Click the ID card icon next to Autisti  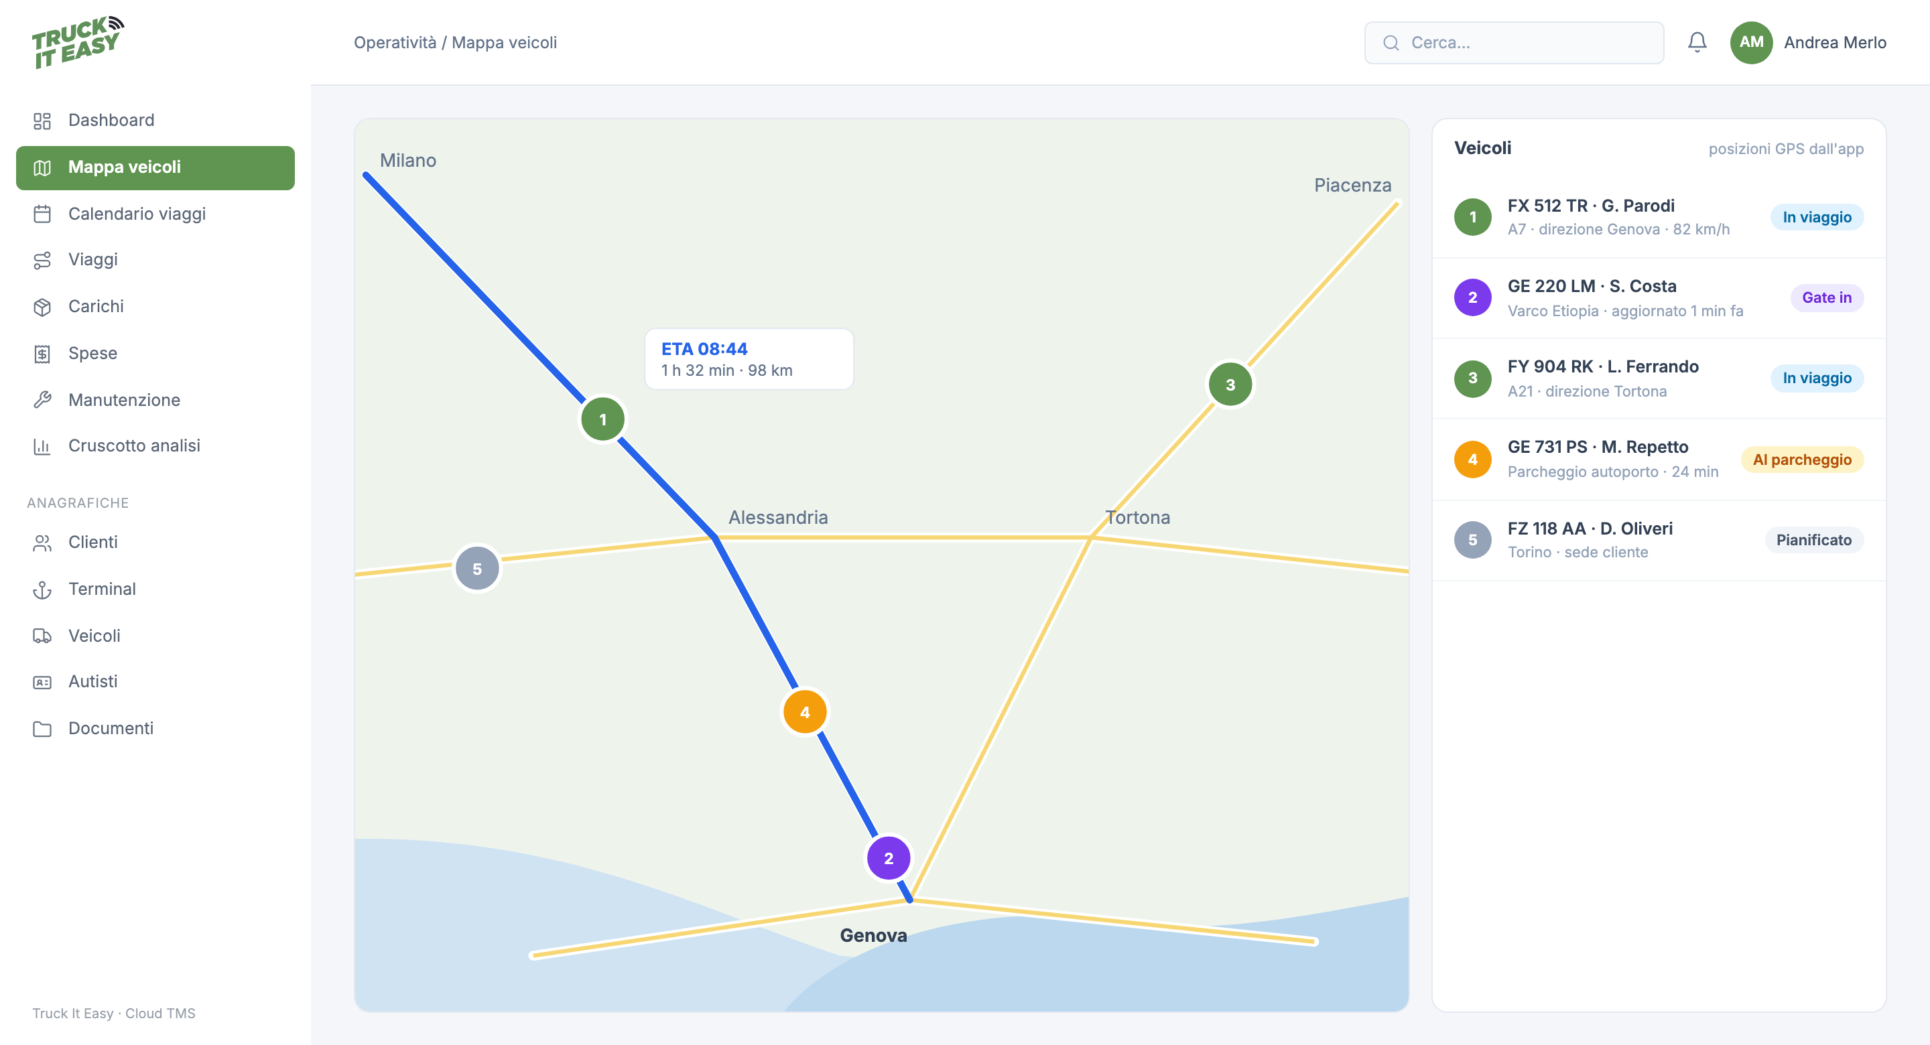[x=42, y=683]
